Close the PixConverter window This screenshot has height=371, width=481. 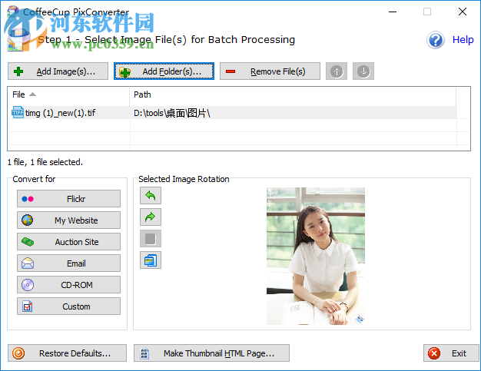click(463, 12)
